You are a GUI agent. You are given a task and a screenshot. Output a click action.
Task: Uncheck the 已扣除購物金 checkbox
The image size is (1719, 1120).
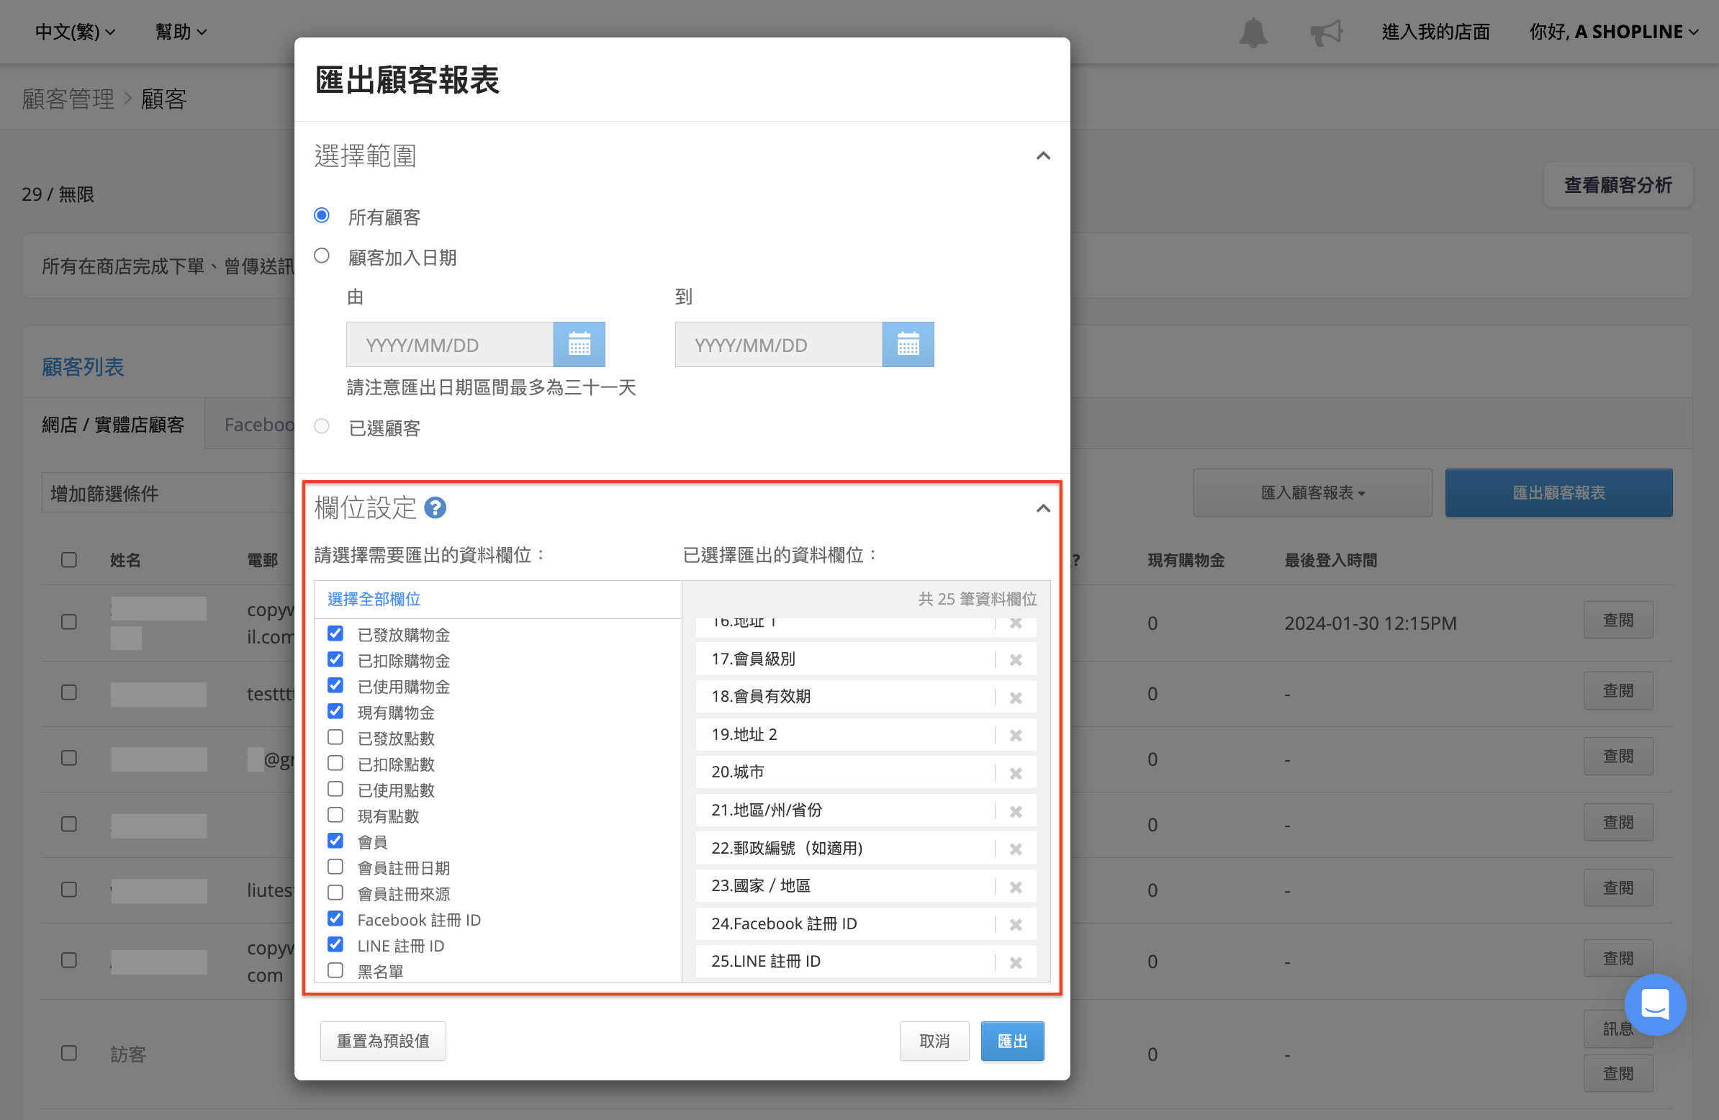[335, 659]
